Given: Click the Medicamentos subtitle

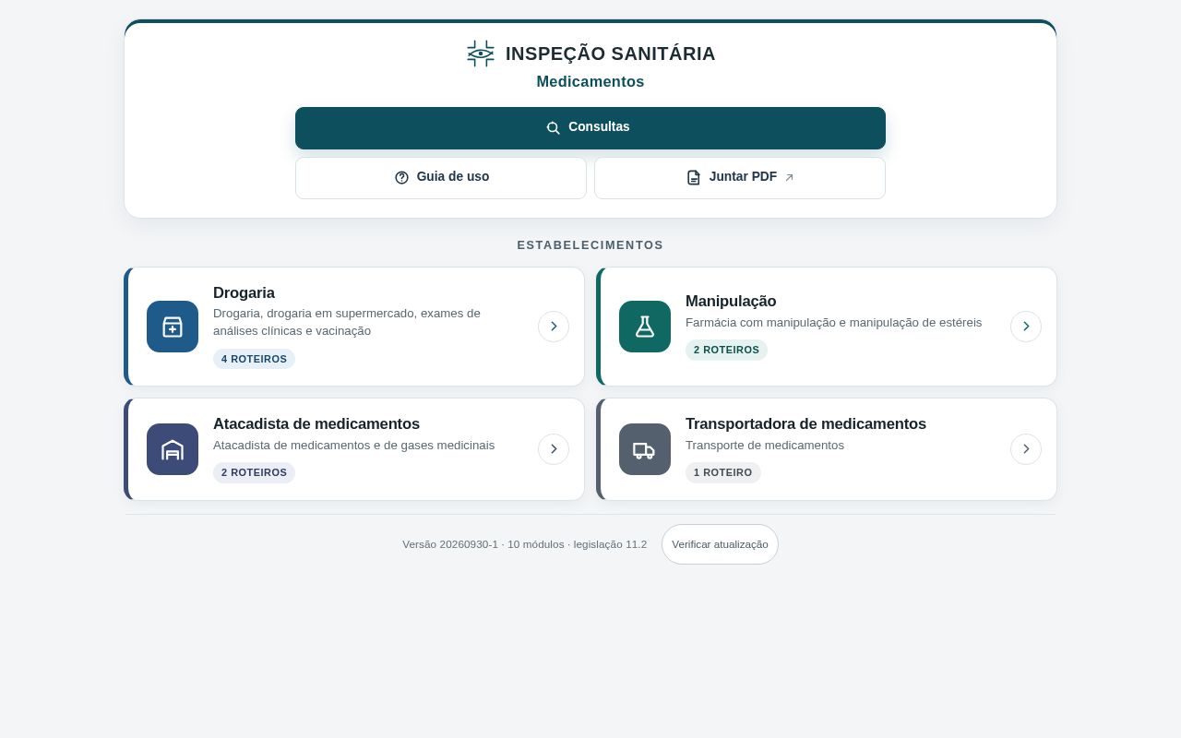Looking at the screenshot, I should click(x=590, y=81).
